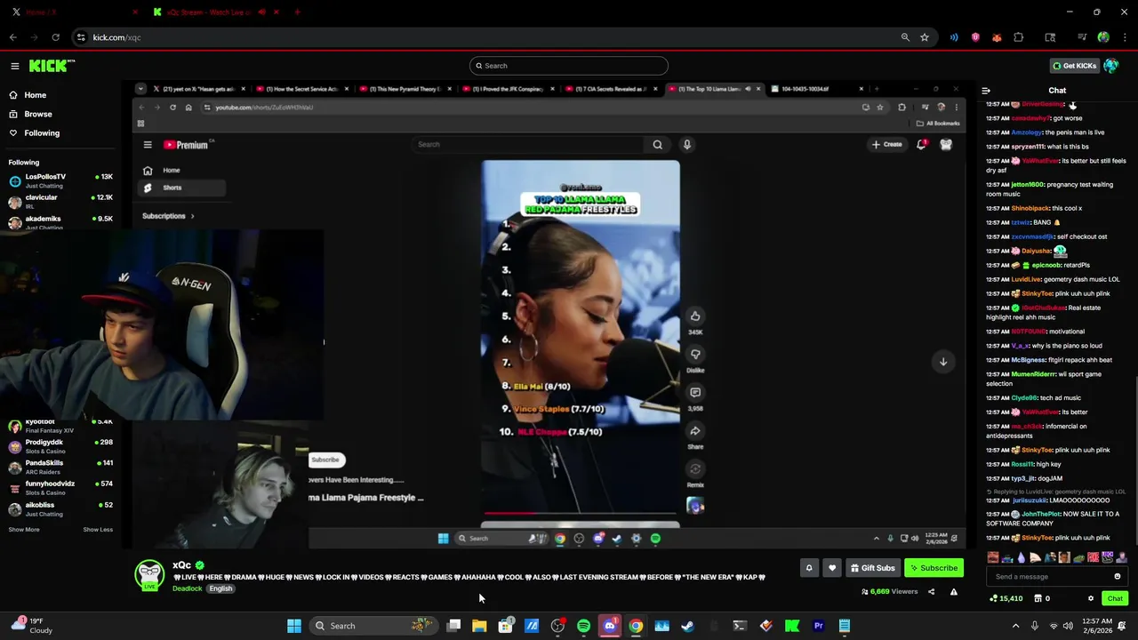Focus the Kick search field
1138x640 pixels.
tap(569, 66)
